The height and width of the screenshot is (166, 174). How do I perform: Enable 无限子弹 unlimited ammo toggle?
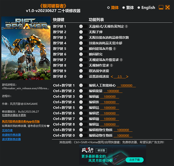[x=83, y=32]
